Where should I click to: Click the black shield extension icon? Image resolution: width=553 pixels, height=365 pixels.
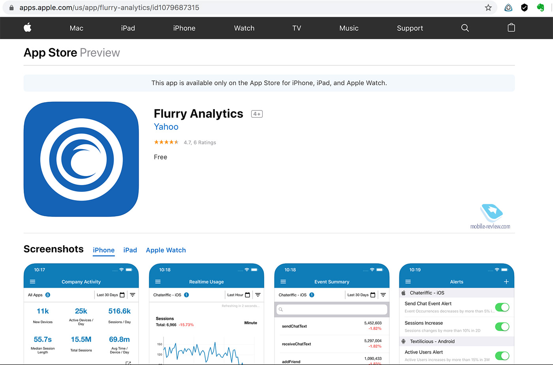(524, 7)
